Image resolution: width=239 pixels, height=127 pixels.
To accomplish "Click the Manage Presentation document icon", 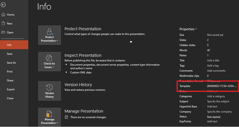I will [49, 114].
